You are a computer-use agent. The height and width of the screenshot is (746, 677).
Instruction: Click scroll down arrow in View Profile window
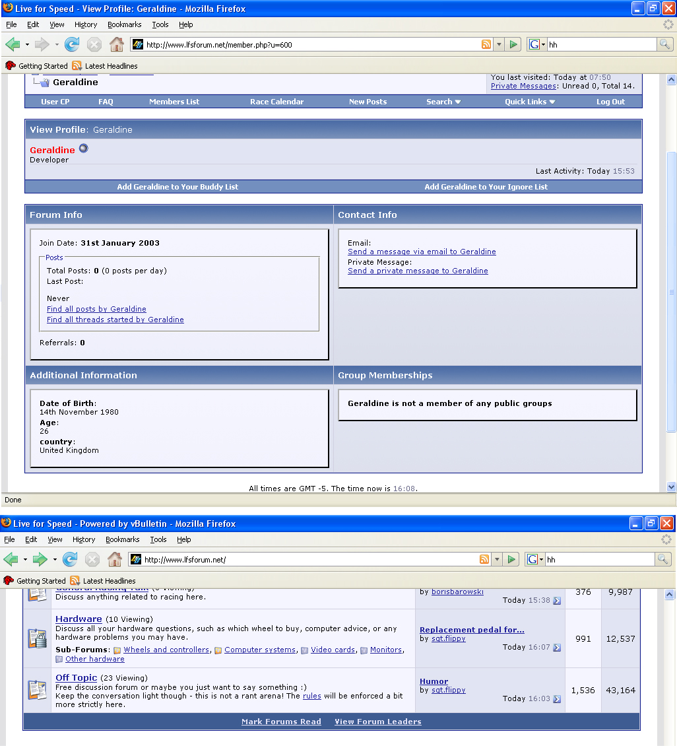click(x=671, y=487)
